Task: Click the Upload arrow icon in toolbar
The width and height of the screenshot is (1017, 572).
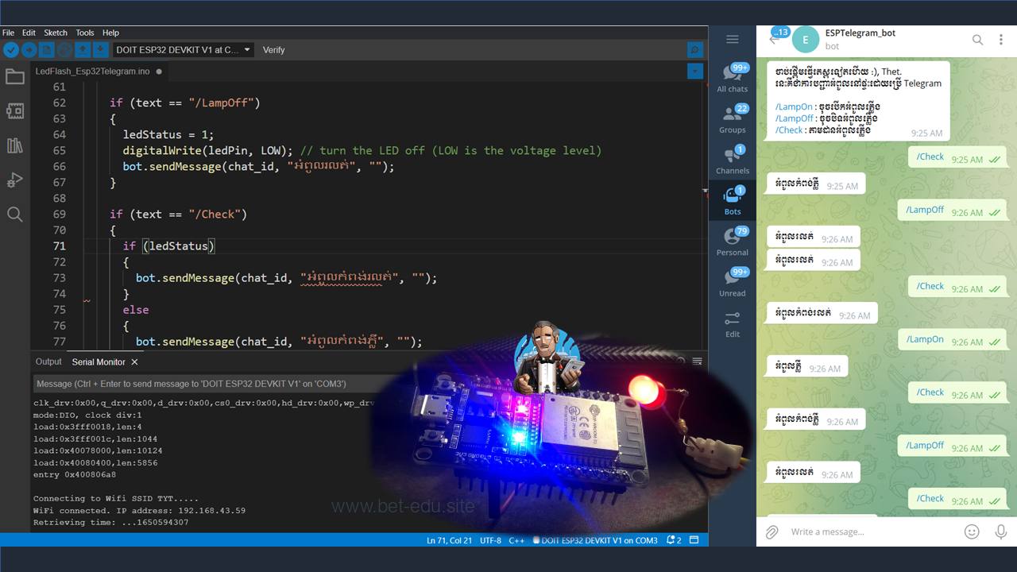Action: pyautogui.click(x=29, y=50)
